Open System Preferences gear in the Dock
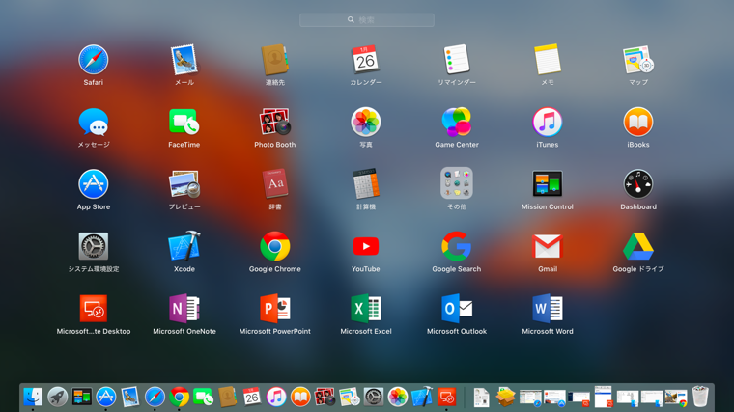The width and height of the screenshot is (734, 412). [374, 397]
